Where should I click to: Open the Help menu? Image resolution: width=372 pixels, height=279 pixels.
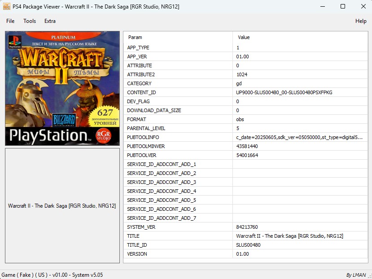tap(361, 21)
